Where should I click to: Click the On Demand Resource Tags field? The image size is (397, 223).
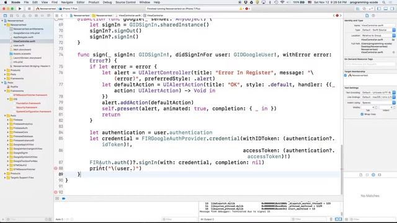(369, 64)
